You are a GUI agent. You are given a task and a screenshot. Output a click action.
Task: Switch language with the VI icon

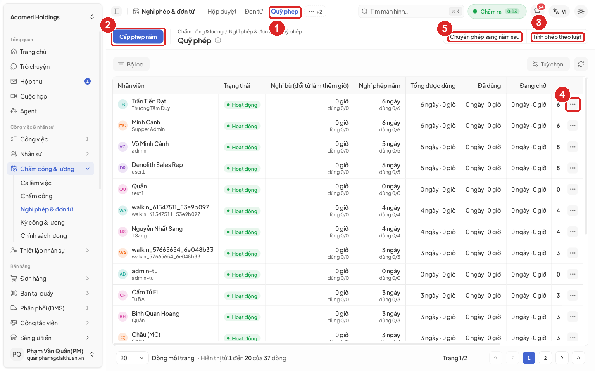(560, 12)
